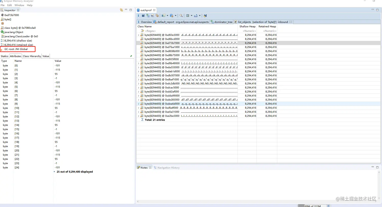The width and height of the screenshot is (382, 207).
Task: Run an expert report from the toolbar icon
Action: (x=163, y=16)
